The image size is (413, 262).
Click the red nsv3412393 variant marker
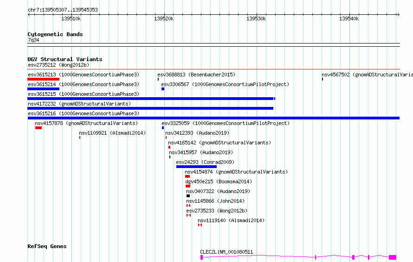pyautogui.click(x=166, y=137)
